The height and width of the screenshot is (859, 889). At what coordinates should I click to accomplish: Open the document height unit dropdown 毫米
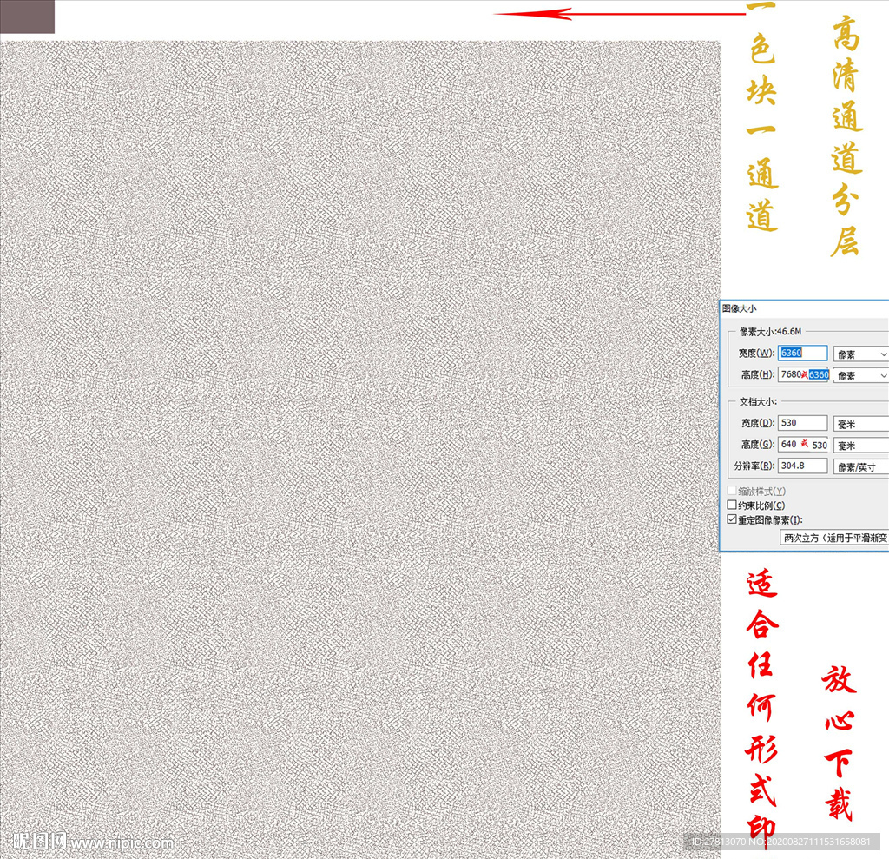click(x=860, y=446)
